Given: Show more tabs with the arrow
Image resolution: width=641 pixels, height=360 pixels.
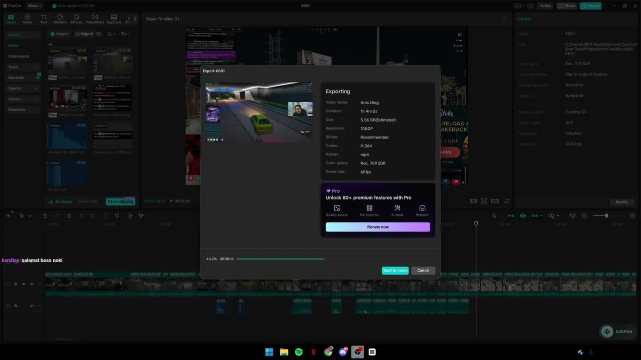Looking at the screenshot, I should (x=135, y=19).
